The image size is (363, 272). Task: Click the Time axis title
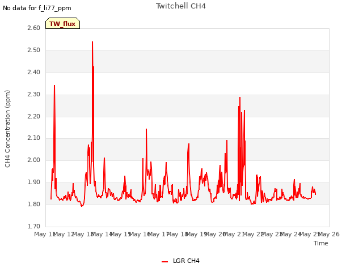click(x=321, y=243)
